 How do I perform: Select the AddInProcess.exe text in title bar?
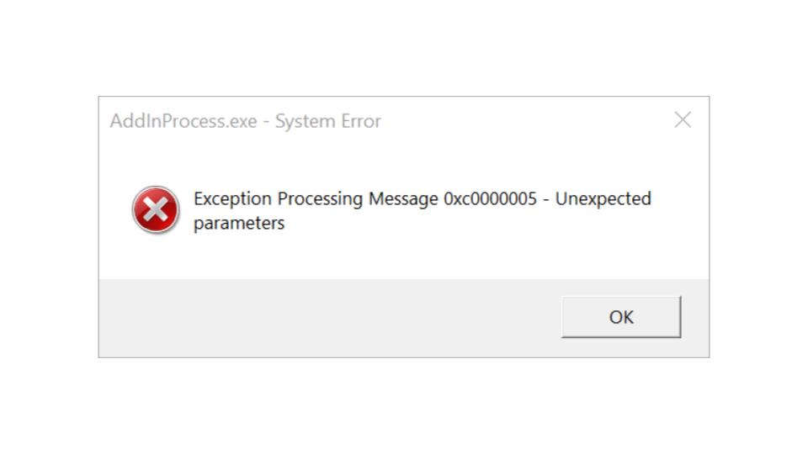183,121
